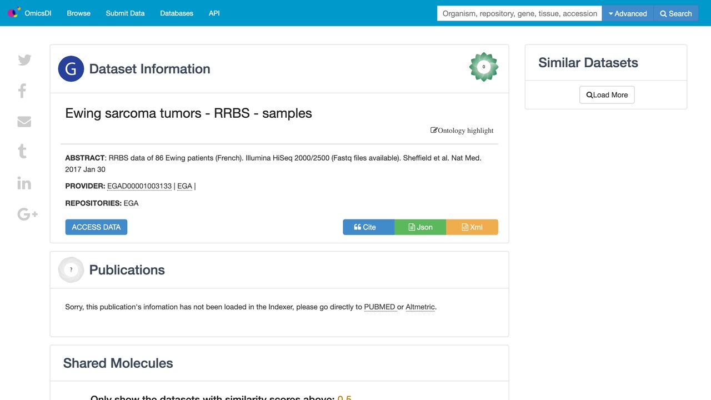This screenshot has width=711, height=400.
Task: Load more similar datasets
Action: (x=607, y=95)
